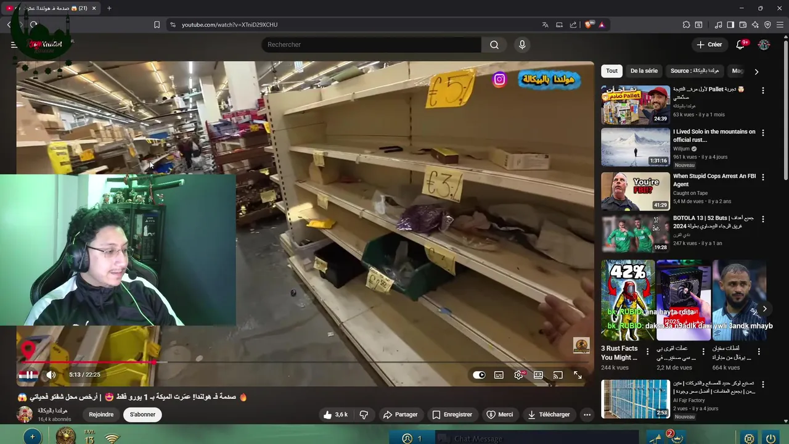Like the video (3,6 k)

point(335,414)
